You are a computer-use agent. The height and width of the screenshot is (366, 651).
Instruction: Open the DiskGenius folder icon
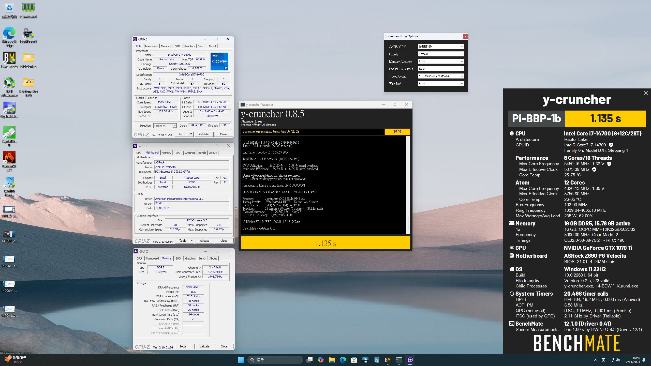pyautogui.click(x=28, y=60)
